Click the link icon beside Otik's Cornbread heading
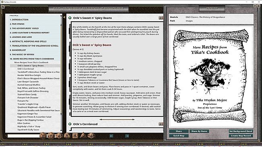Image resolution: width=262 pixels, height=147 pixels. coord(161,124)
